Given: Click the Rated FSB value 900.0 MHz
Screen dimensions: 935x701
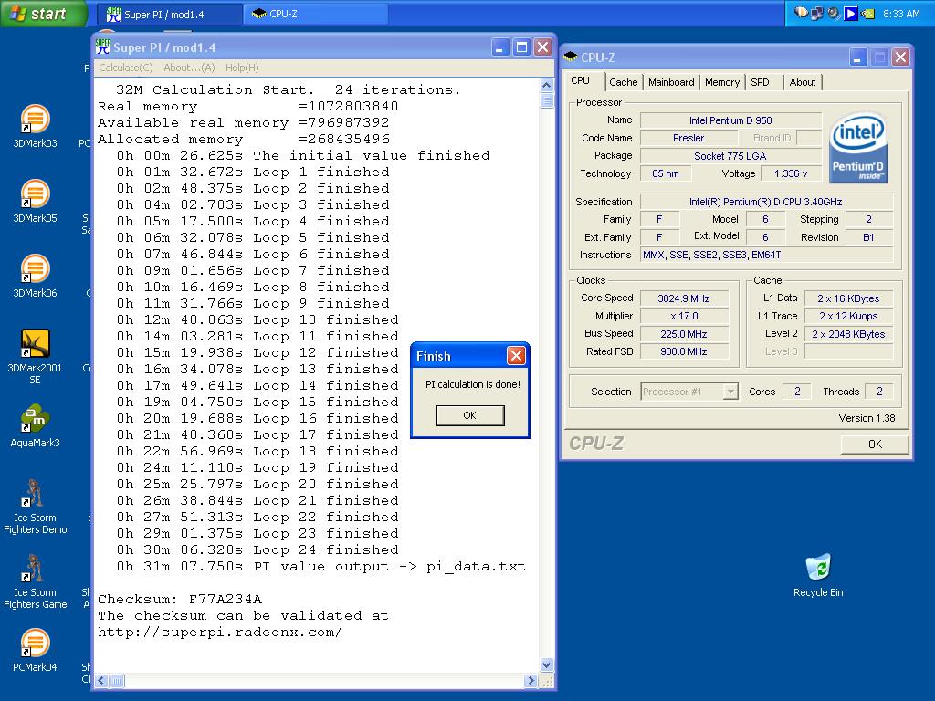Looking at the screenshot, I should (683, 351).
